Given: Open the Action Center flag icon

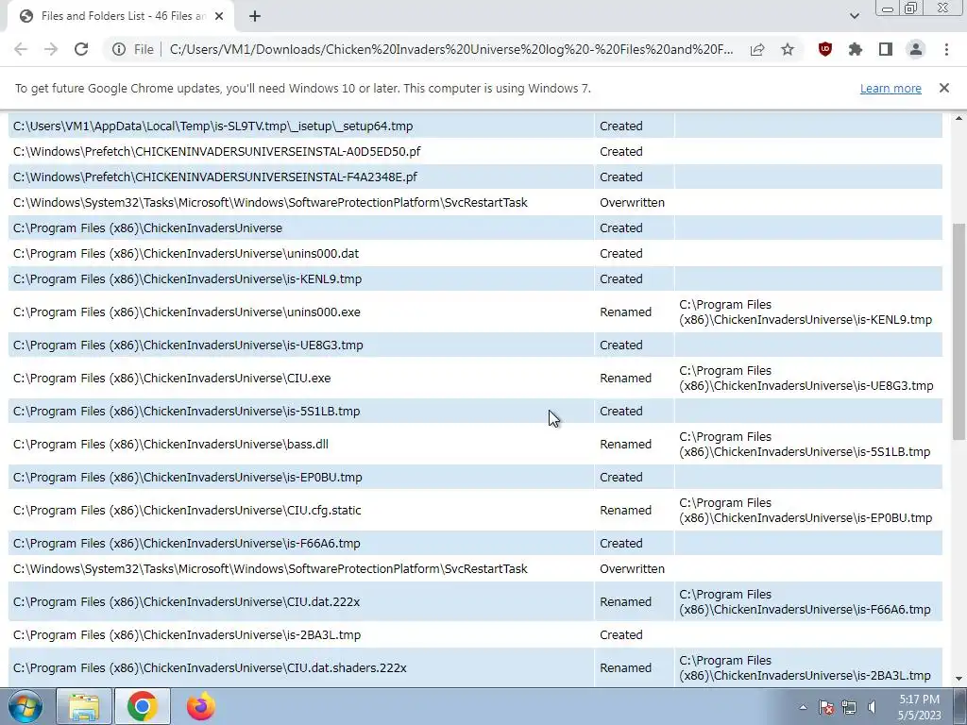Looking at the screenshot, I should click(826, 708).
